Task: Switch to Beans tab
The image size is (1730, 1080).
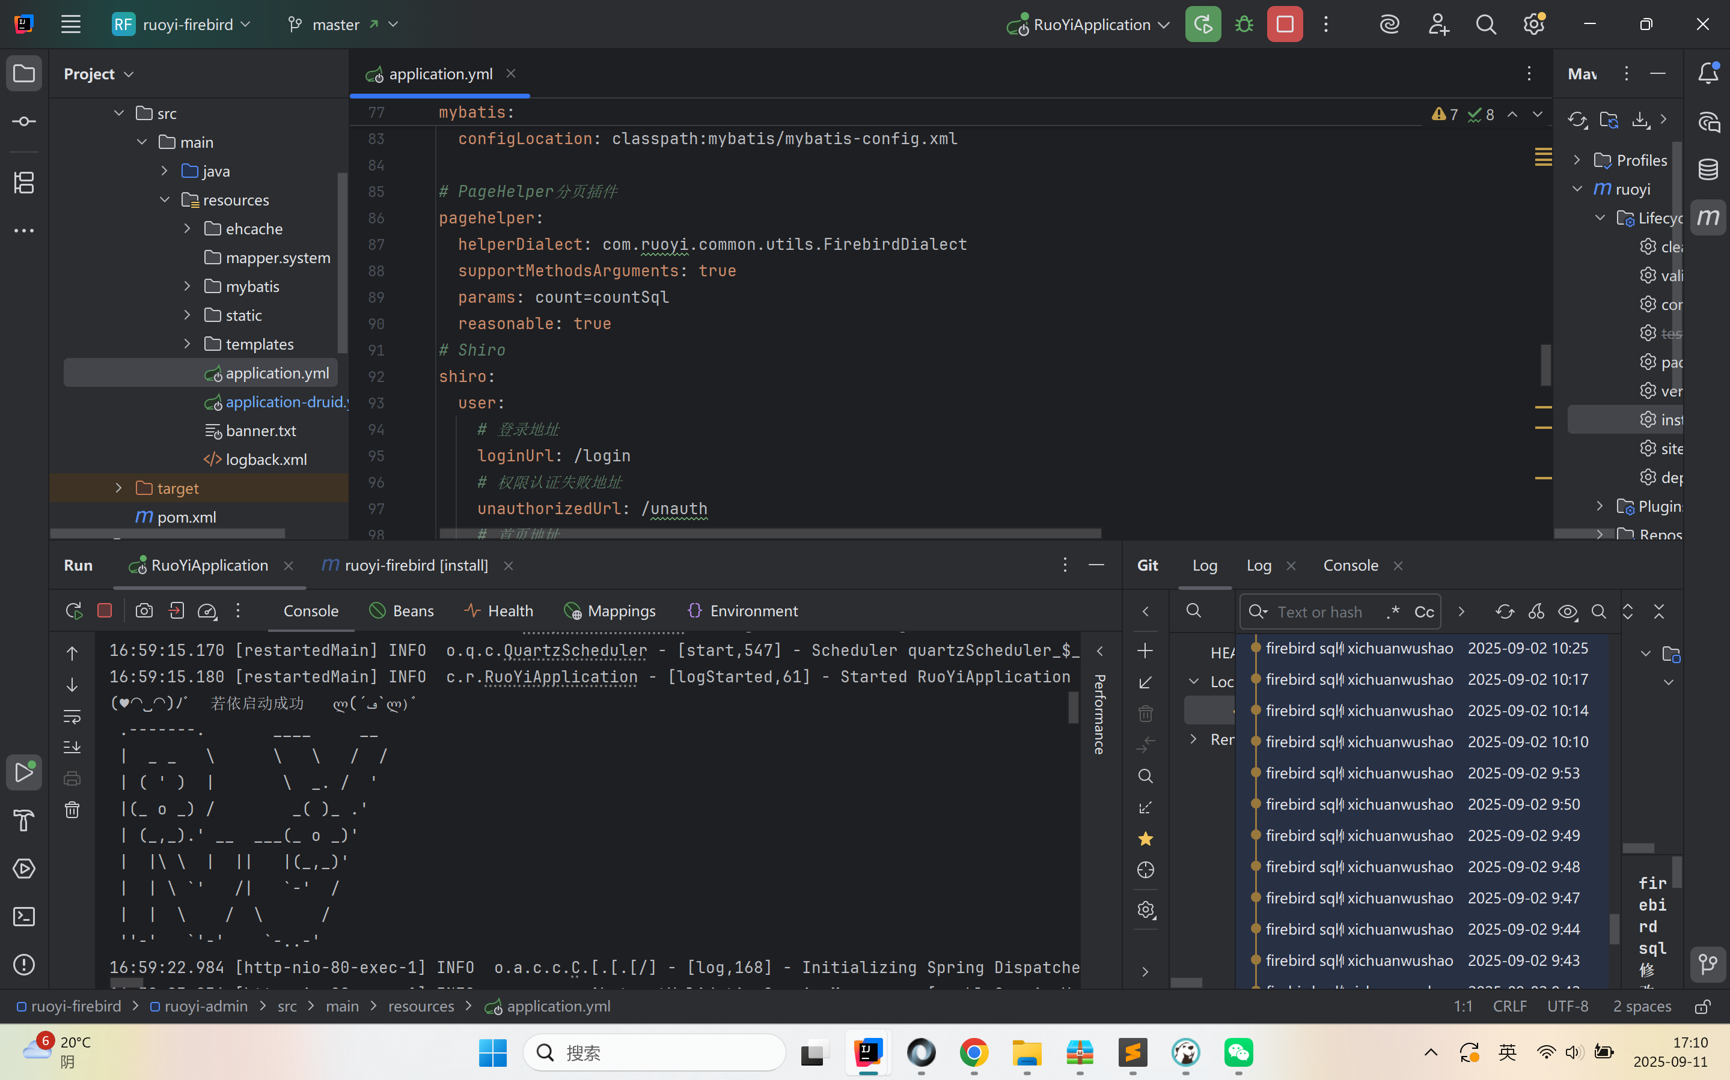Action: 402,611
